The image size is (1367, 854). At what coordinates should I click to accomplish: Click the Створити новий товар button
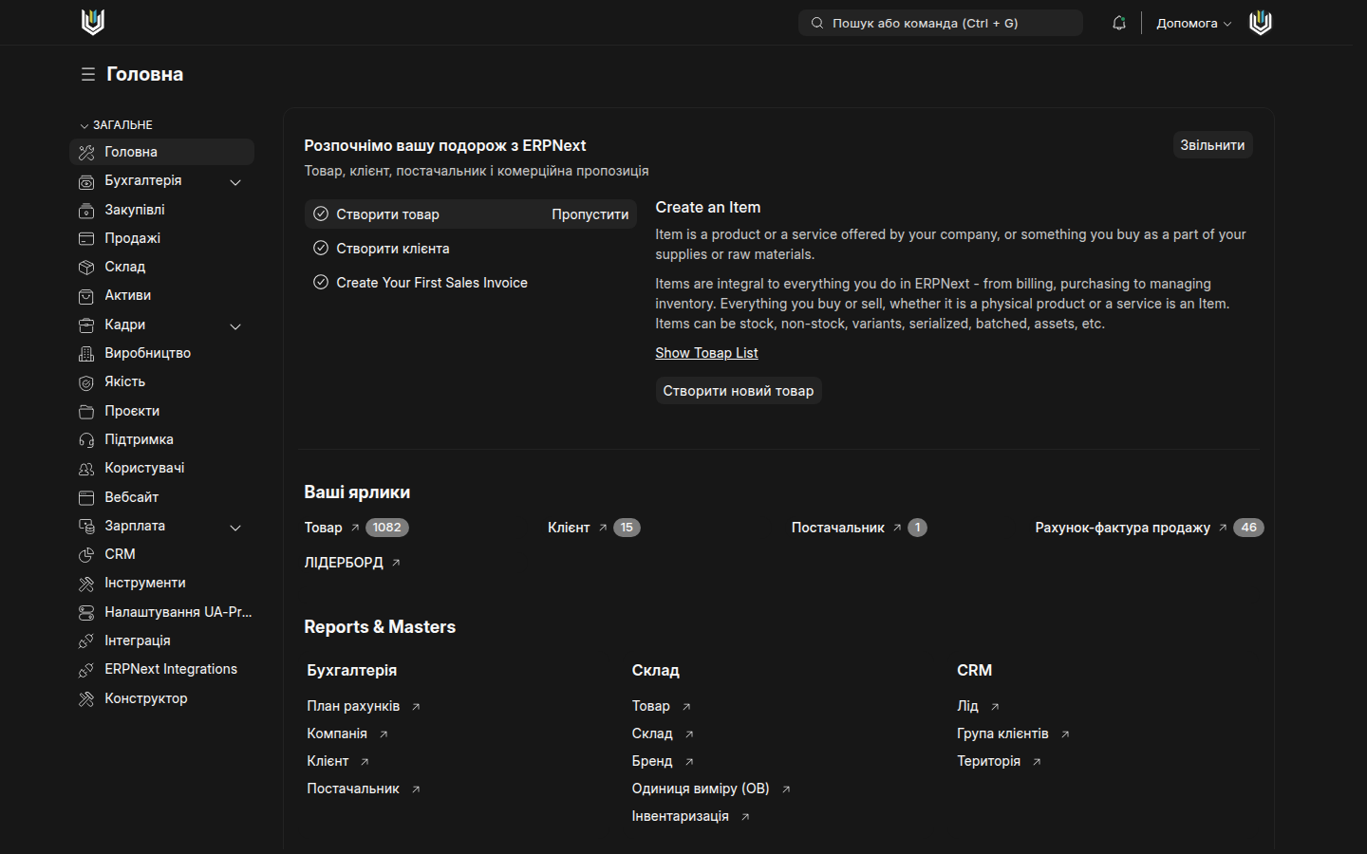click(739, 391)
